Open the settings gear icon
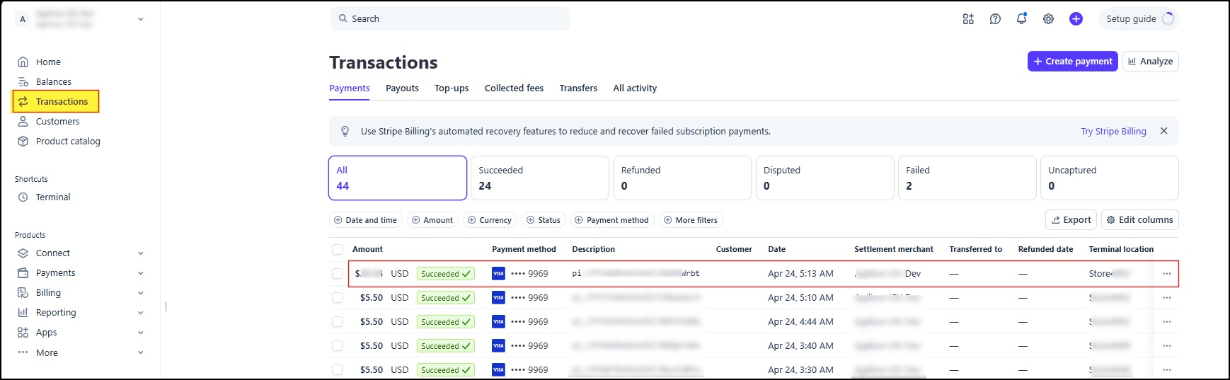This screenshot has height=380, width=1230. (x=1048, y=19)
